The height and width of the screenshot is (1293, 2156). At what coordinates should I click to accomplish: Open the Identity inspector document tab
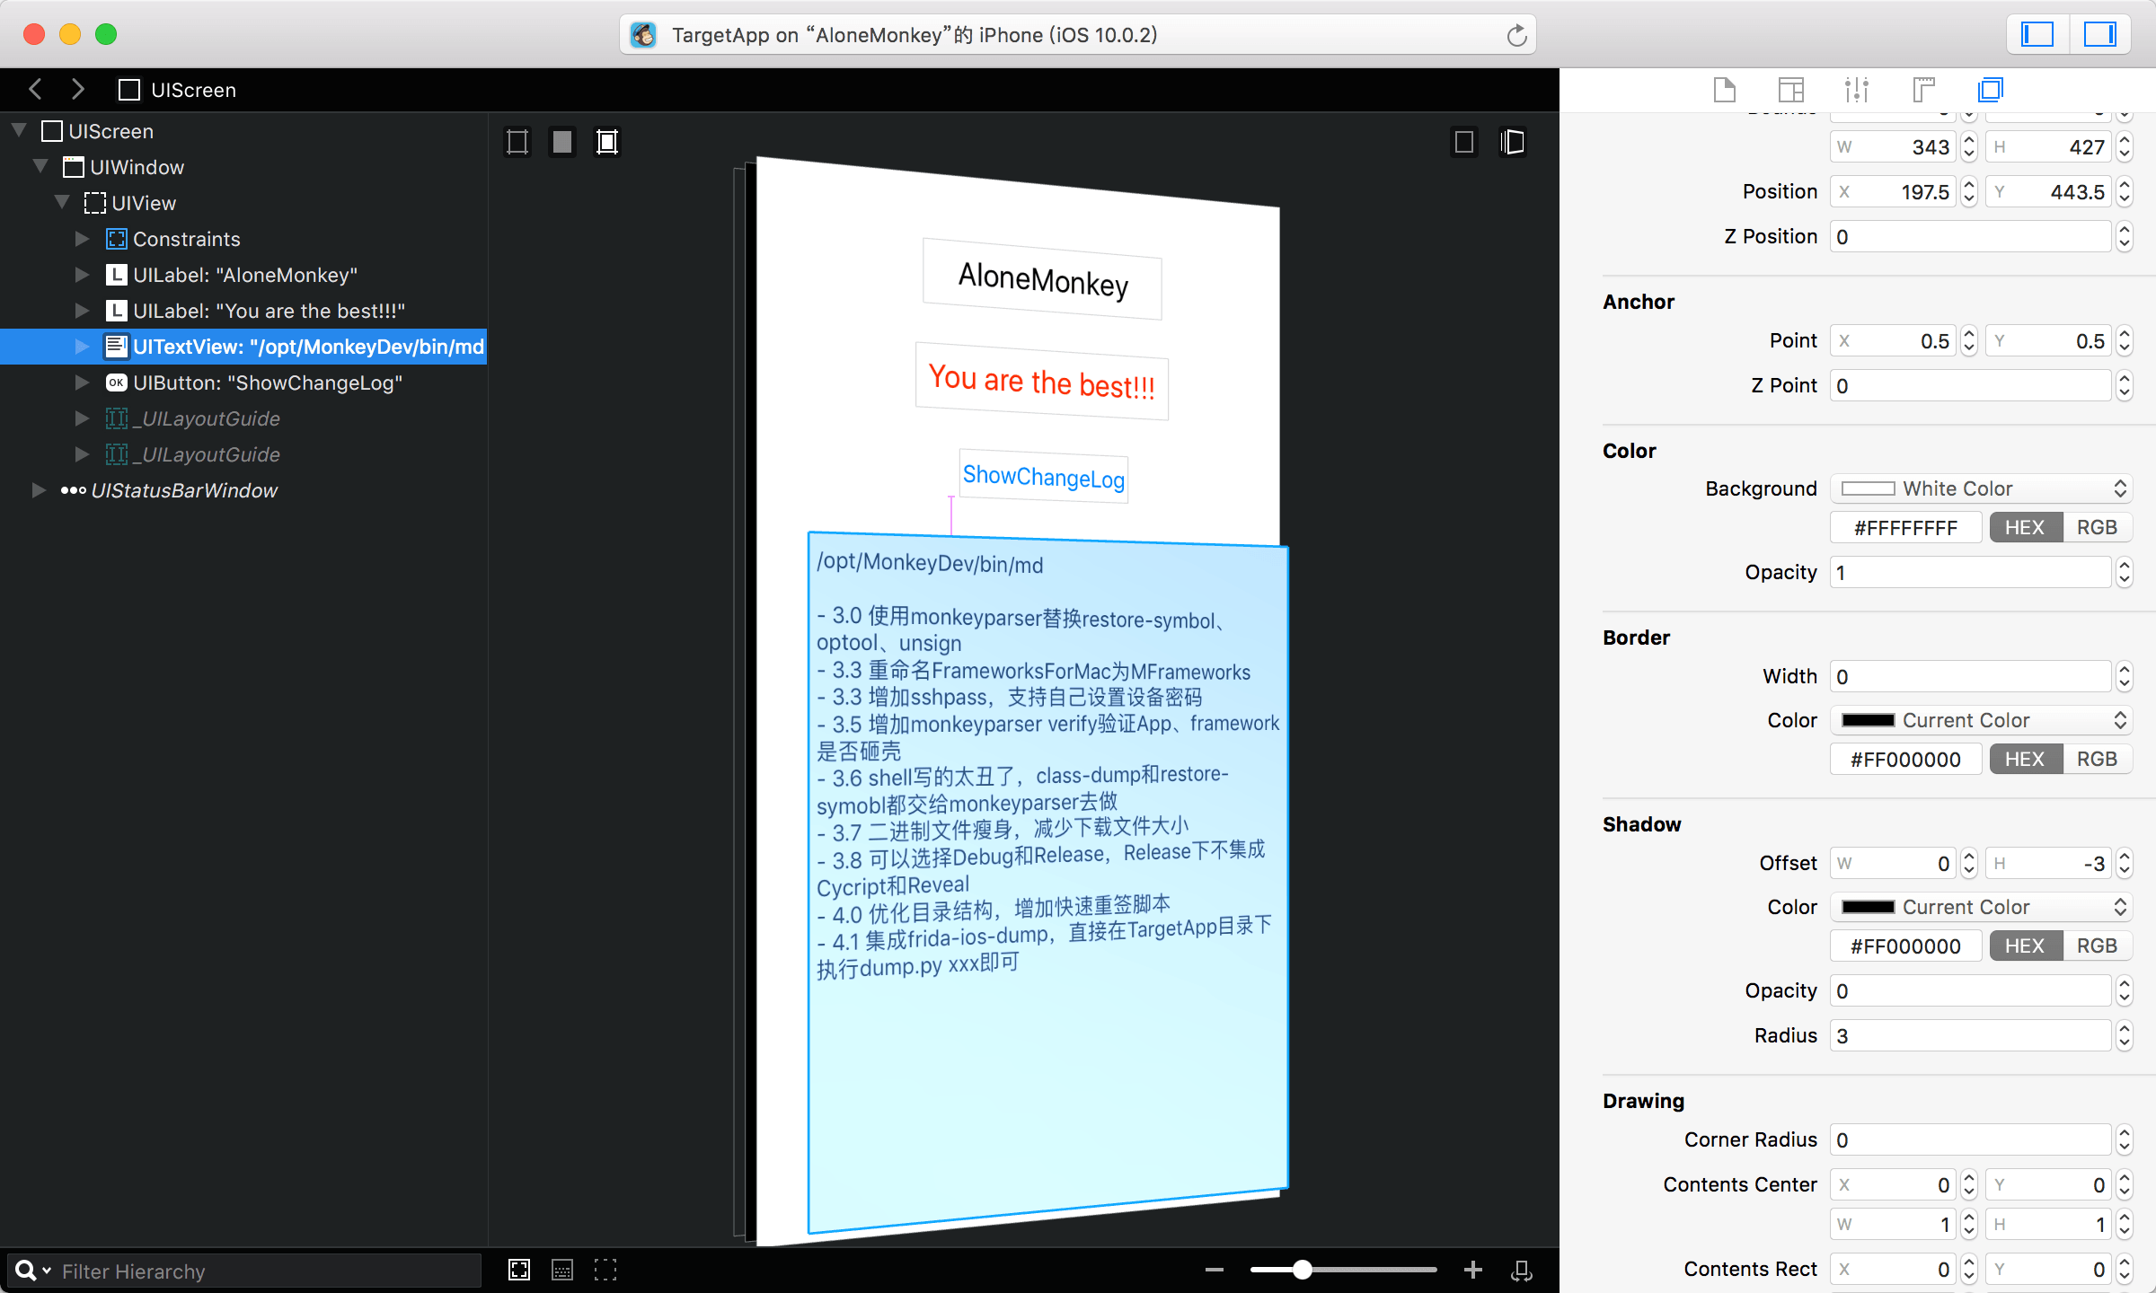tap(1724, 90)
